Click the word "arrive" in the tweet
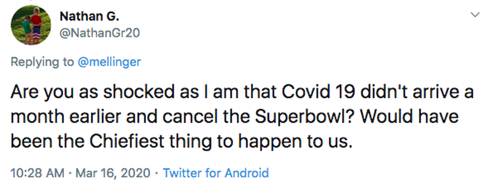The height and width of the screenshot is (193, 488). (x=438, y=92)
